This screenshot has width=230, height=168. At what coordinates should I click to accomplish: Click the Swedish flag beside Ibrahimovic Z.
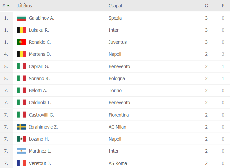click(21, 127)
